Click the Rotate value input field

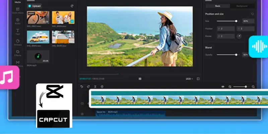(226, 36)
